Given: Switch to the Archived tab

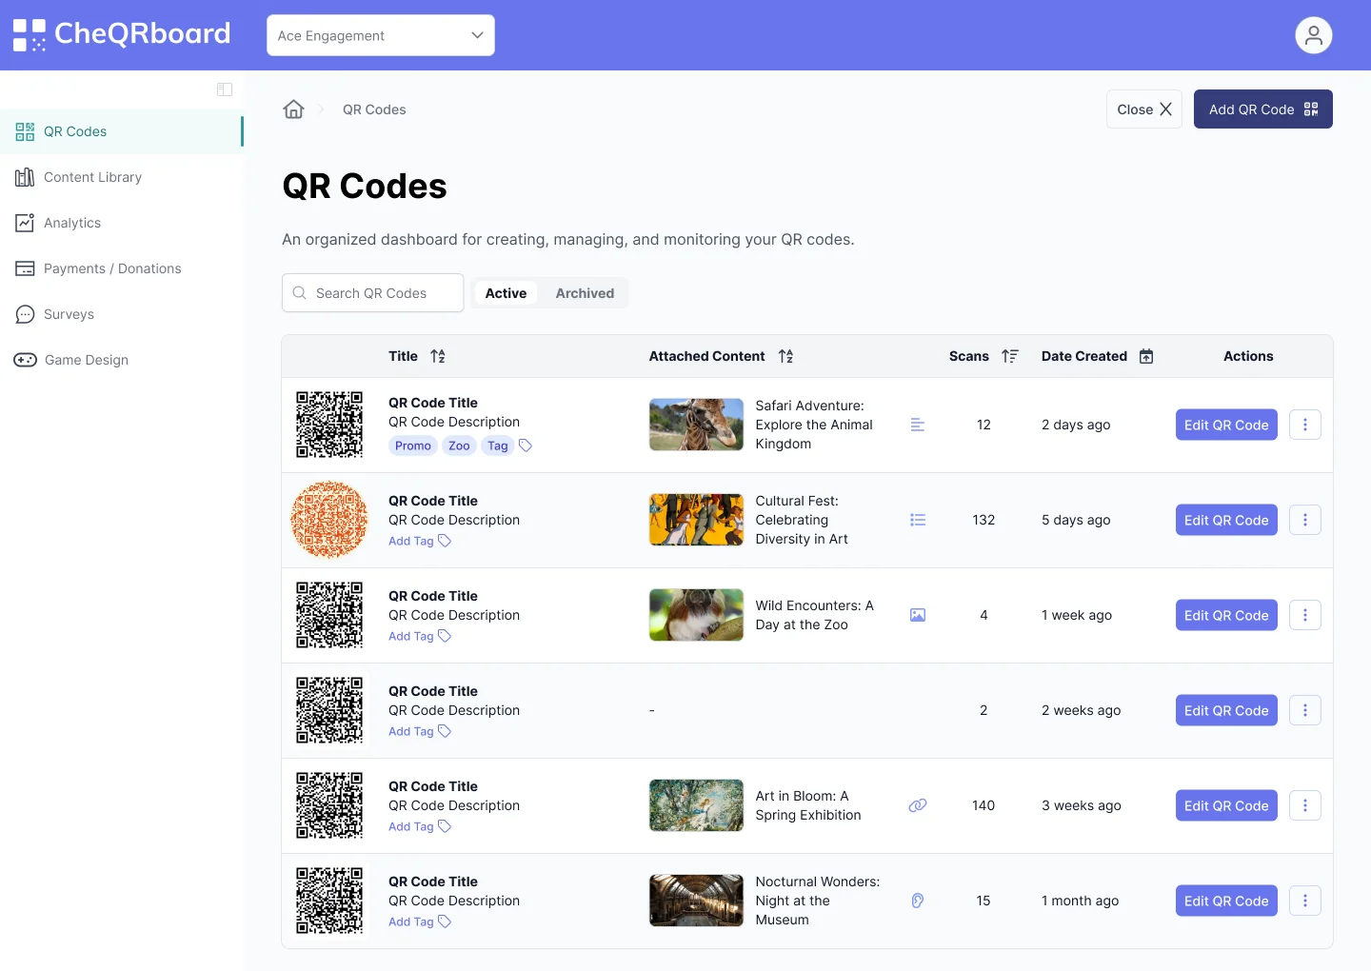Looking at the screenshot, I should point(585,293).
